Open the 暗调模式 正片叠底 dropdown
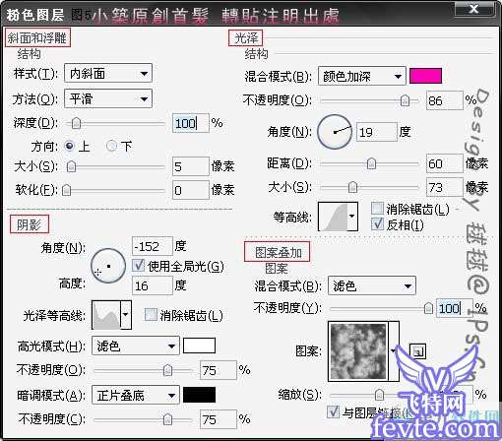 (x=136, y=395)
